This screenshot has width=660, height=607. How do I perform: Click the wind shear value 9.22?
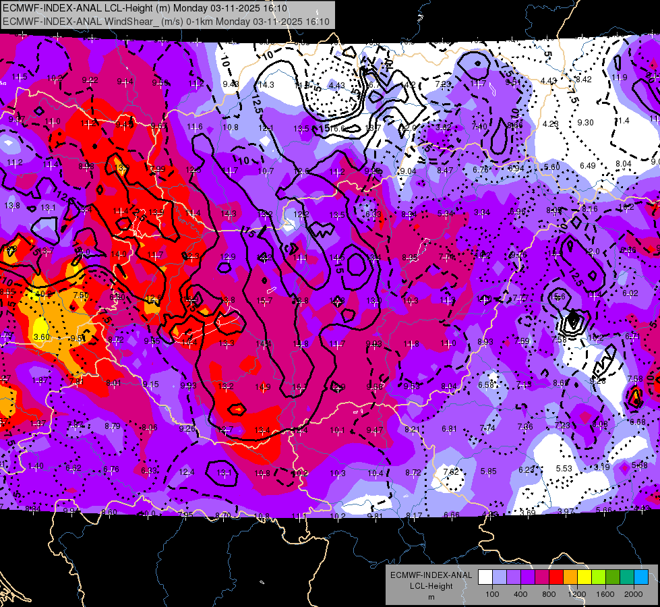tap(90, 80)
